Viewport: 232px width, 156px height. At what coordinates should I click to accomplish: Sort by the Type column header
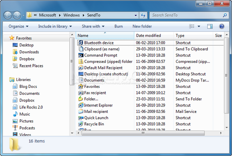click(193, 35)
